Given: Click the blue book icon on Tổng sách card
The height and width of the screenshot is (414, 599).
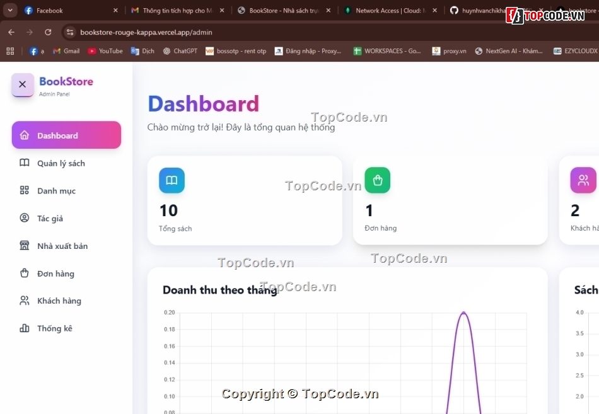Looking at the screenshot, I should click(172, 180).
